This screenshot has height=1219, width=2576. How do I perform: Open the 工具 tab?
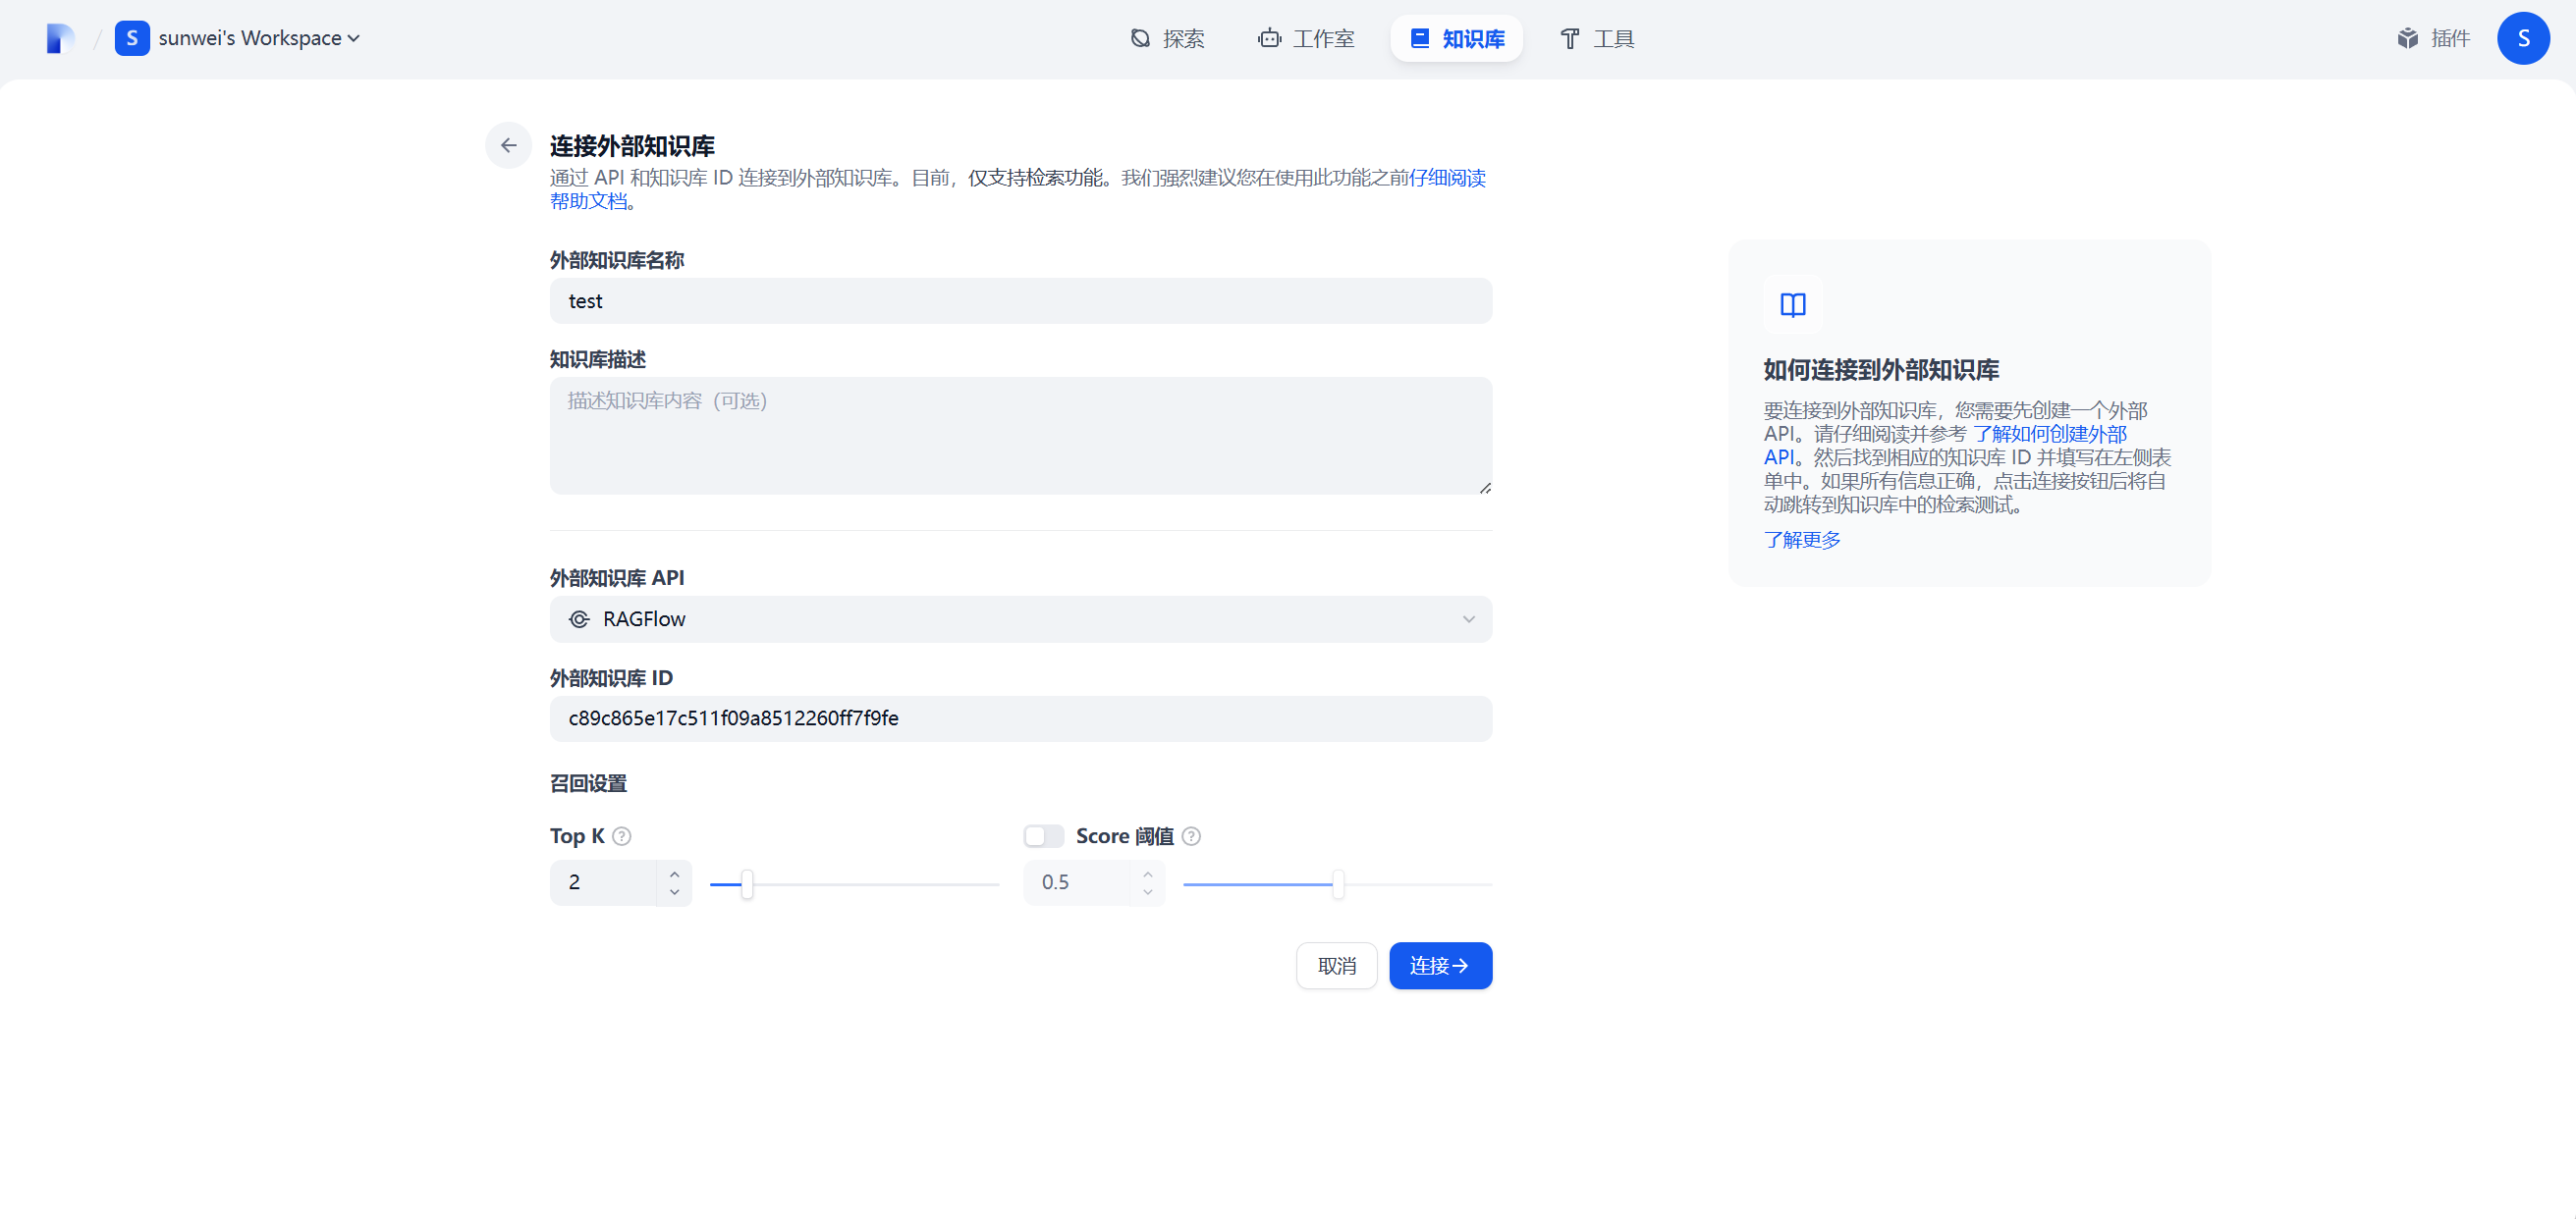pos(1597,38)
